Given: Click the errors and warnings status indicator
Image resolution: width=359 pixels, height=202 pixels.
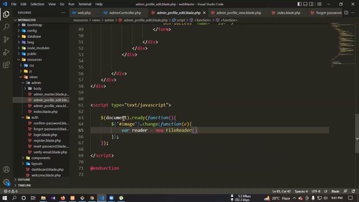Looking at the screenshot, I should click(x=11, y=191).
